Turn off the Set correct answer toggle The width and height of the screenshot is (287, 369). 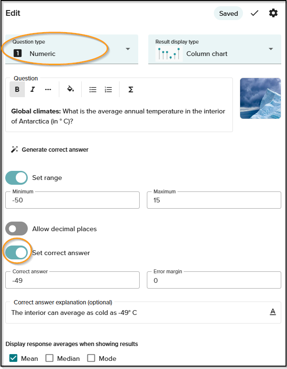pos(16,253)
